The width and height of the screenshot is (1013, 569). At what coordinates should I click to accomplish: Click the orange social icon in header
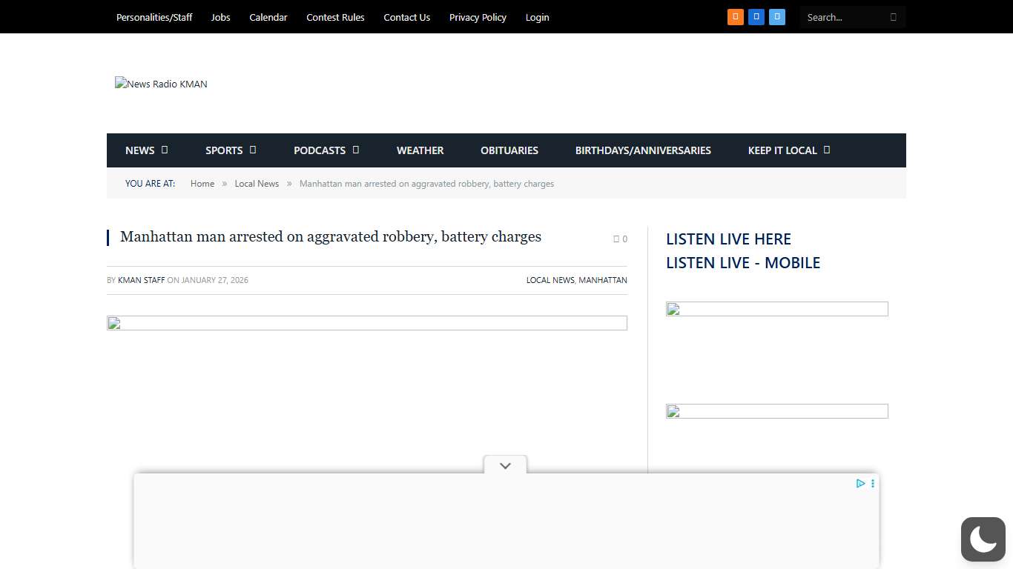click(735, 17)
